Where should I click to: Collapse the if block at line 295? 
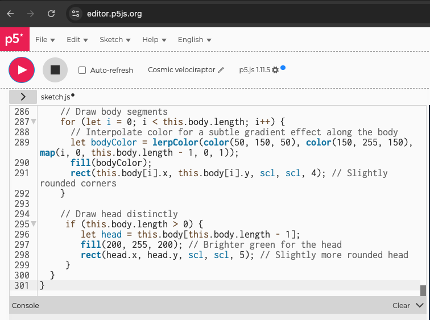pyautogui.click(x=34, y=225)
